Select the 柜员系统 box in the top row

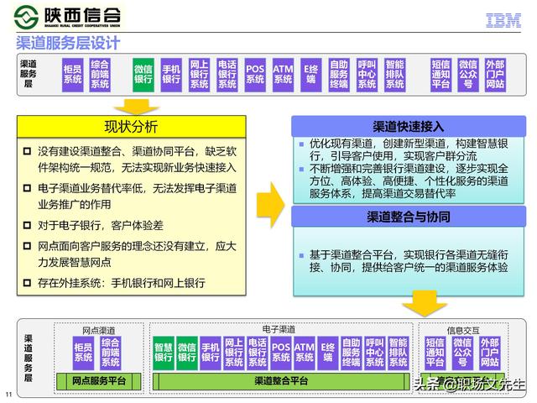[73, 75]
